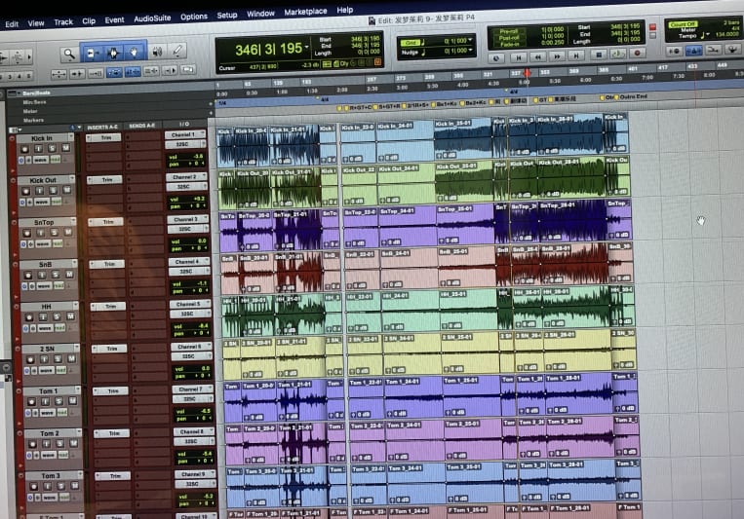Mute the SnB track
Screen dimensions: 744x519
pos(69,274)
